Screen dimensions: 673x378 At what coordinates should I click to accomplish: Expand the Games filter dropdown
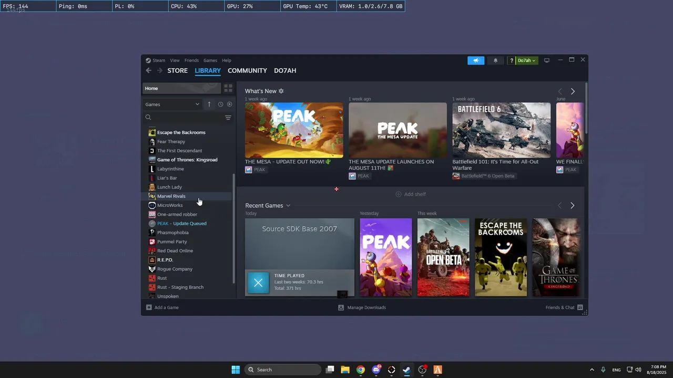click(172, 104)
